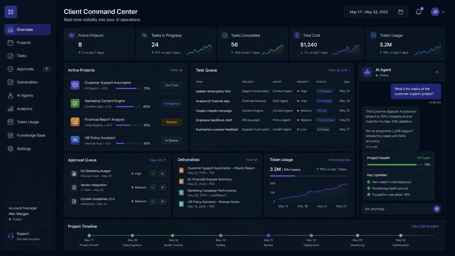
Task: Open Approvals in the sidebar
Action: click(27, 69)
